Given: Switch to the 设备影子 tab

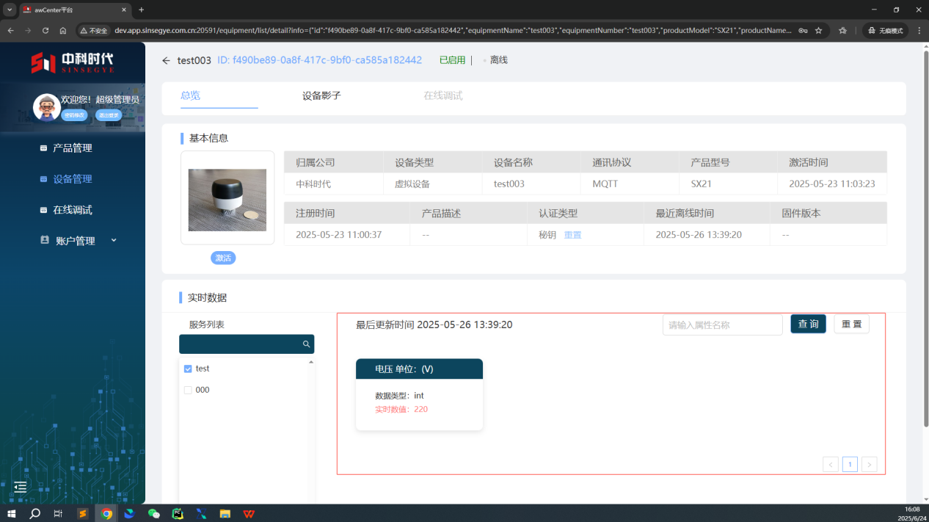Looking at the screenshot, I should pos(321,95).
